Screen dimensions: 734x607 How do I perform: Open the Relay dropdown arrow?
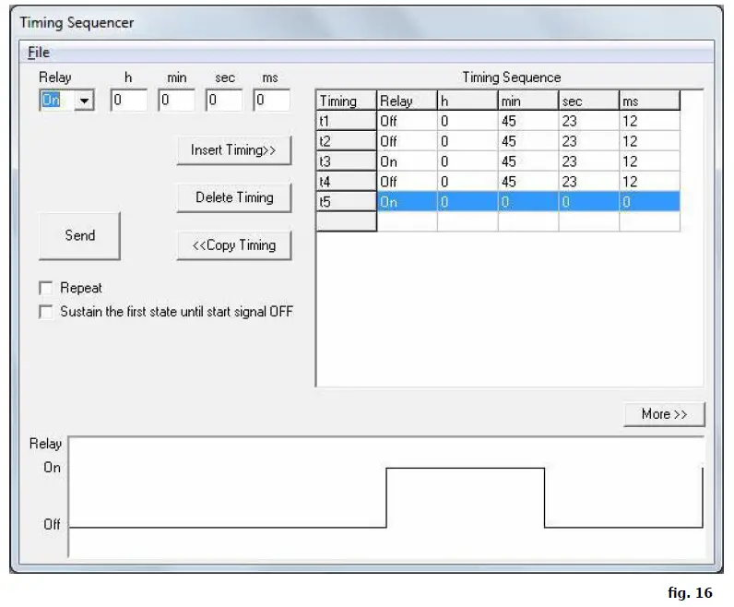pyautogui.click(x=84, y=101)
